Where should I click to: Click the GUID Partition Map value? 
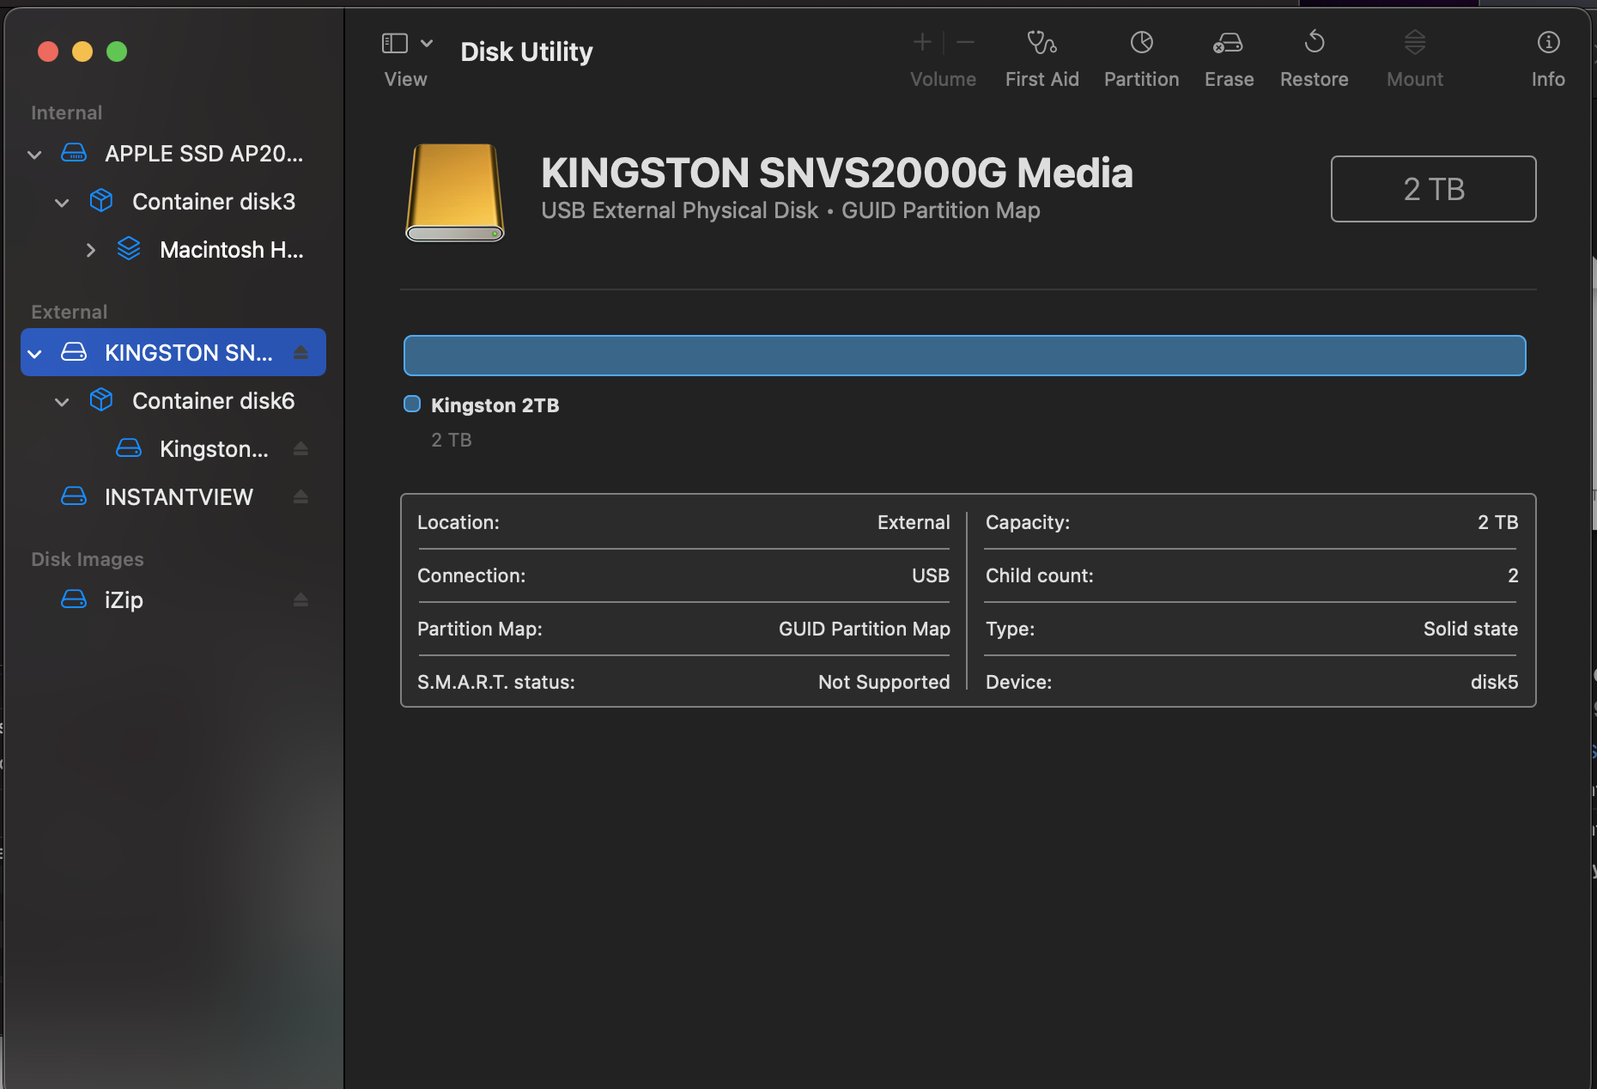point(864,629)
